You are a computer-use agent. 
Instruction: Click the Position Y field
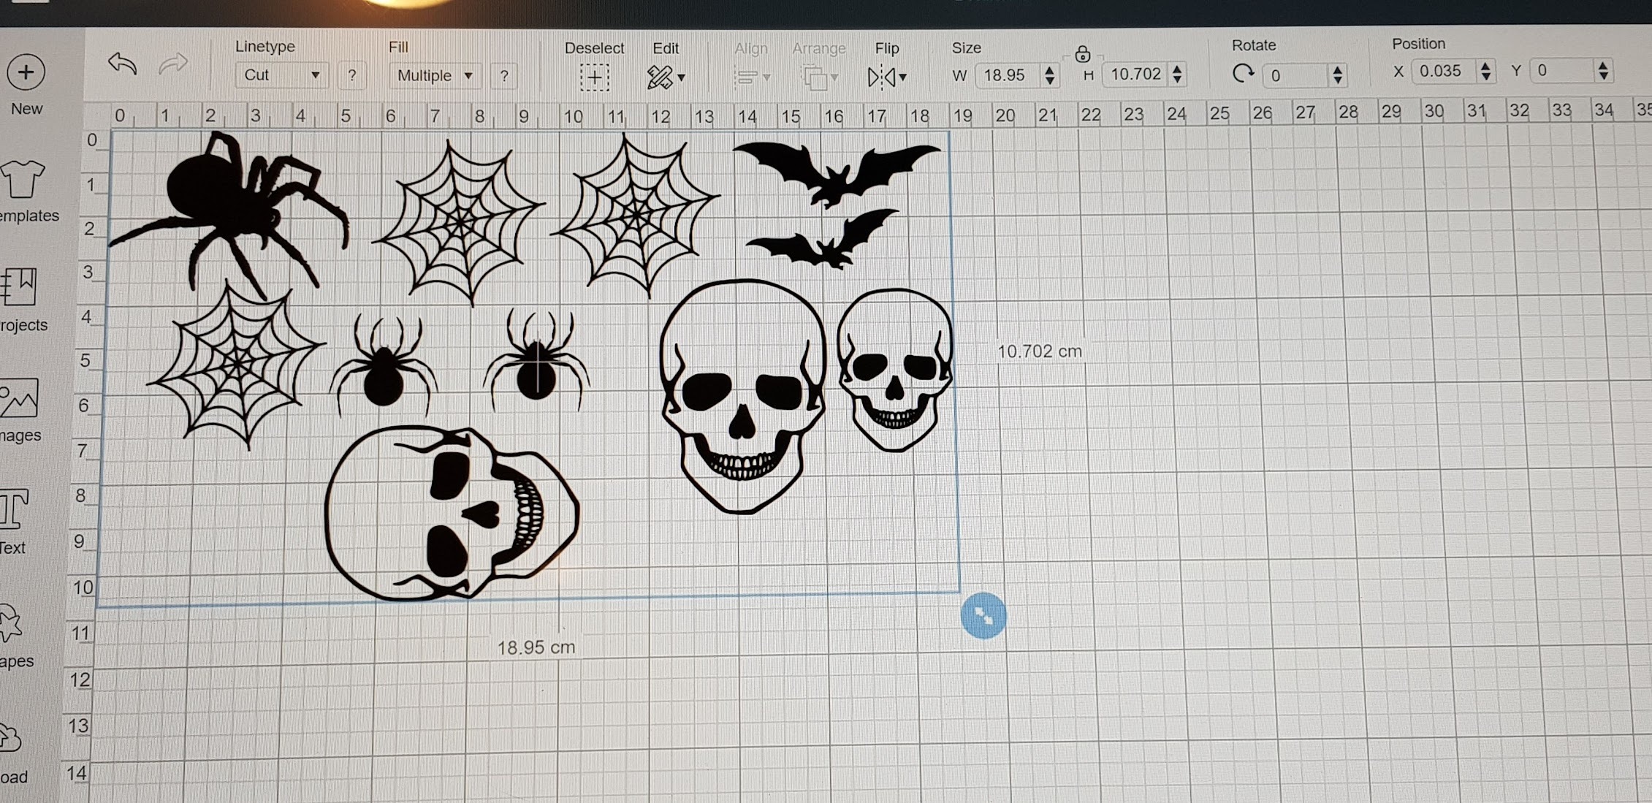(x=1562, y=70)
